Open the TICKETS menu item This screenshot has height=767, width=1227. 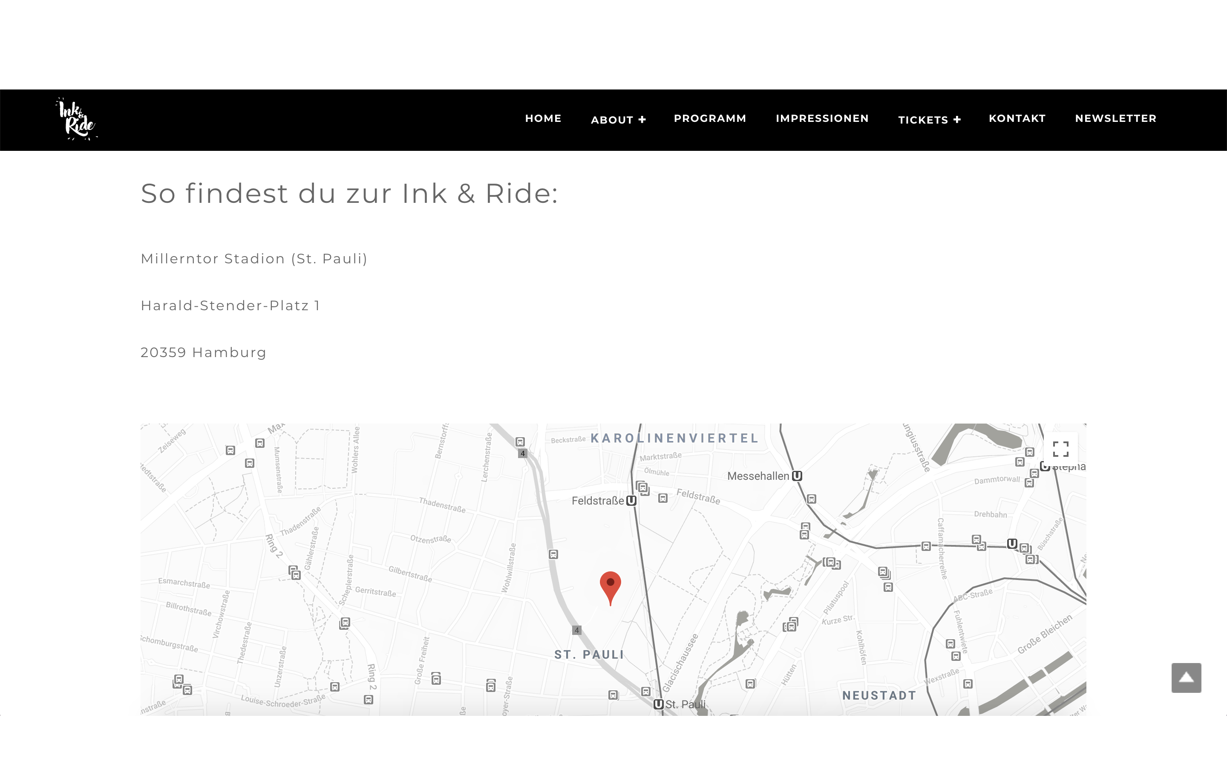(923, 120)
